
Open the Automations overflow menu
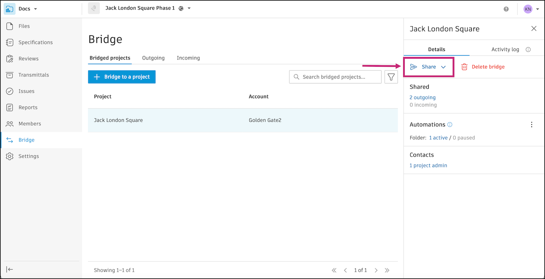[531, 124]
